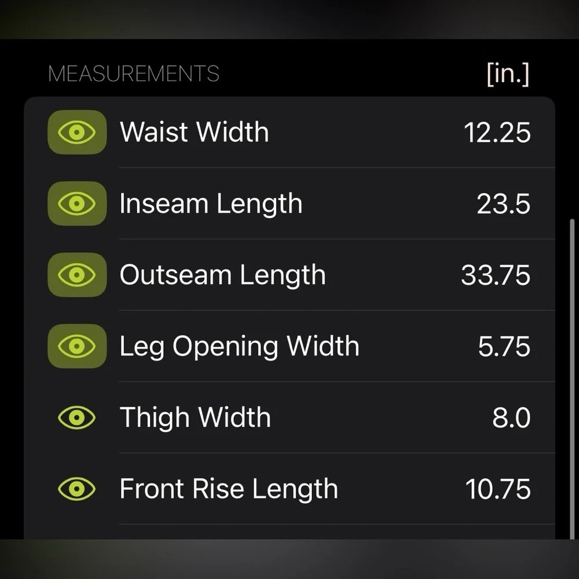Click the Leg Opening value 5.75

pos(504,346)
